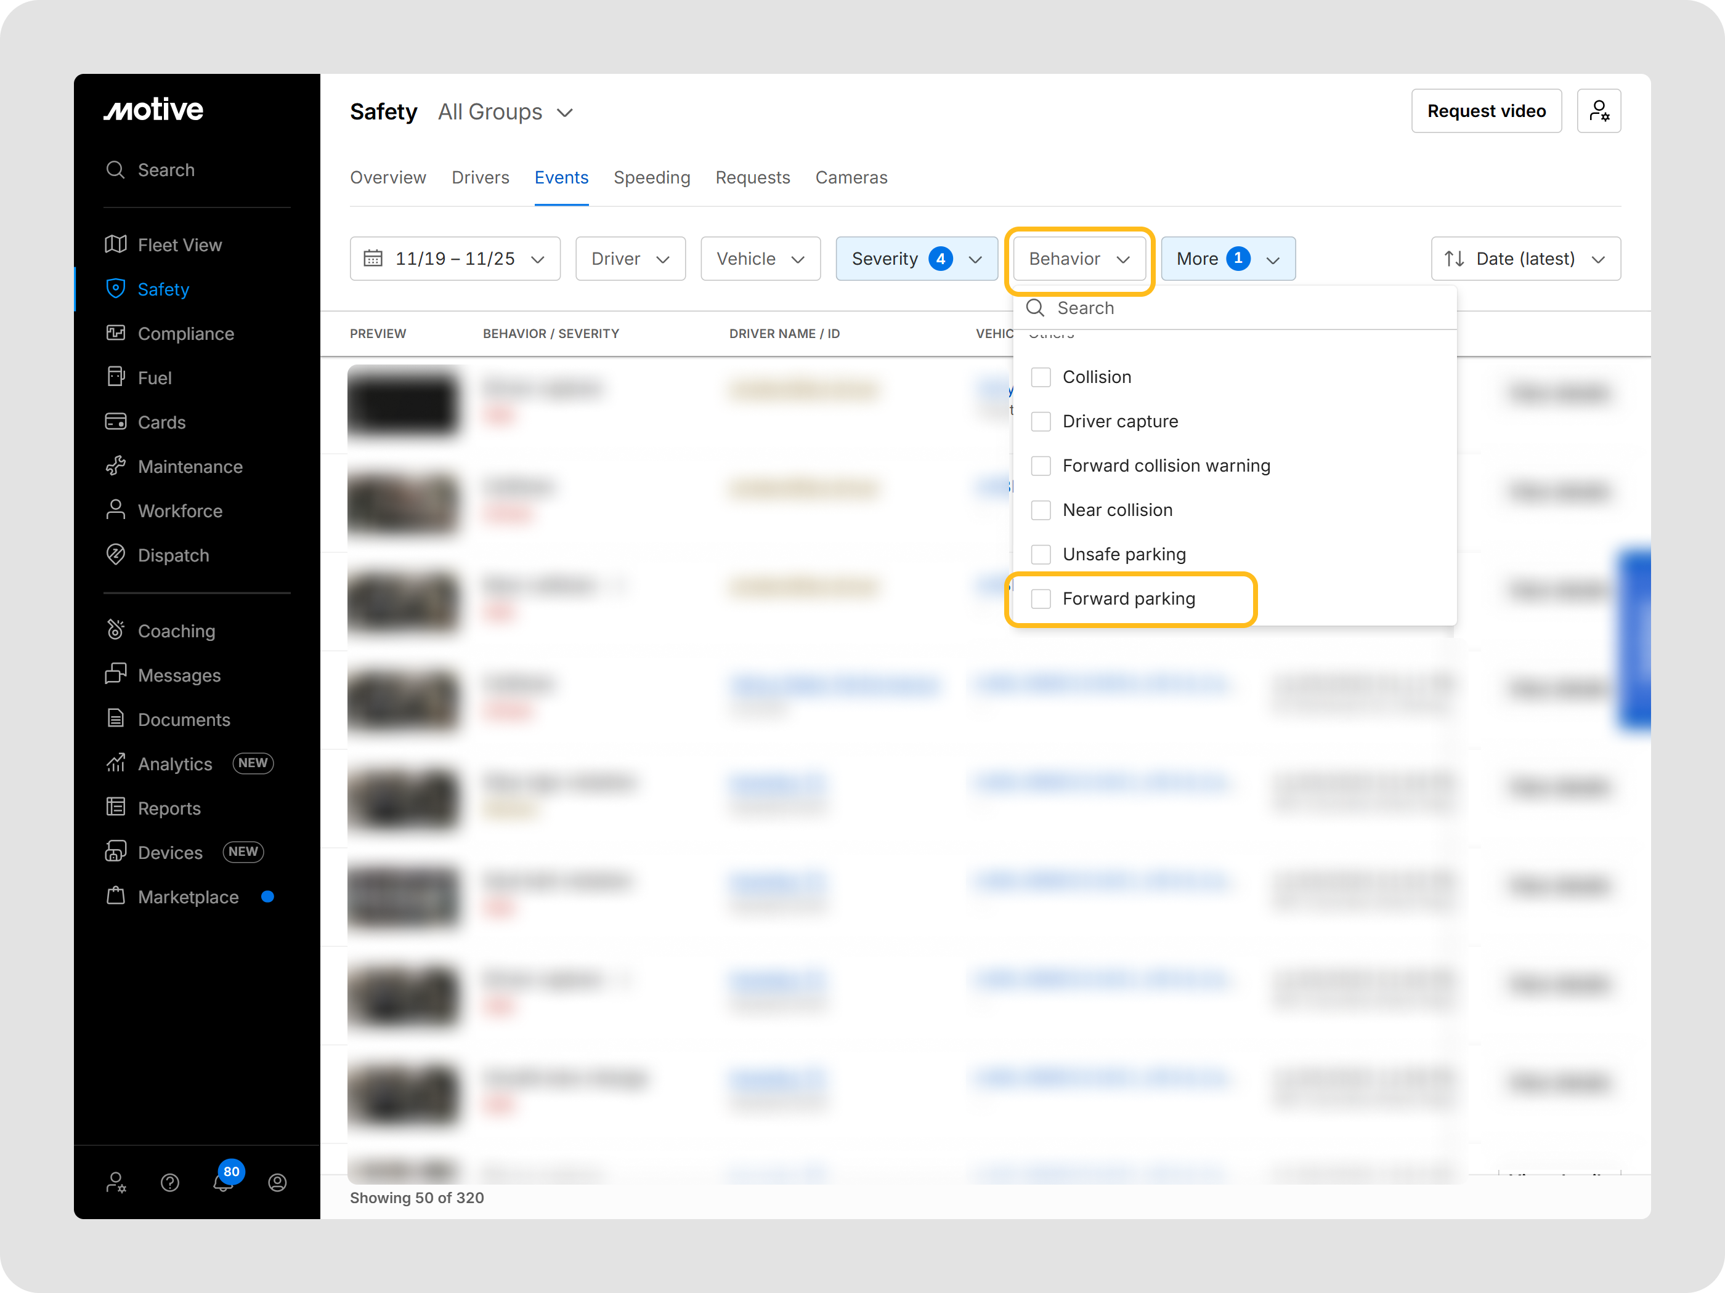Screen dimensions: 1725x1293
Task: Check the Collision checkbox
Action: [1041, 377]
